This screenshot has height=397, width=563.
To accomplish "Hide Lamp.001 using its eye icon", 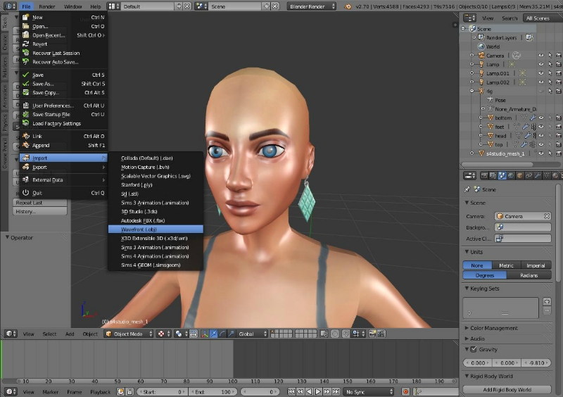I will coord(541,73).
